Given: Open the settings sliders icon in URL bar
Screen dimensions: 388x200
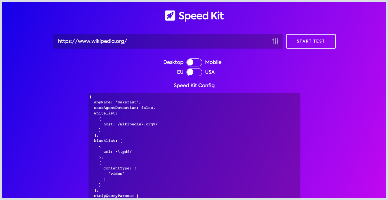Looking at the screenshot, I should pyautogui.click(x=275, y=41).
